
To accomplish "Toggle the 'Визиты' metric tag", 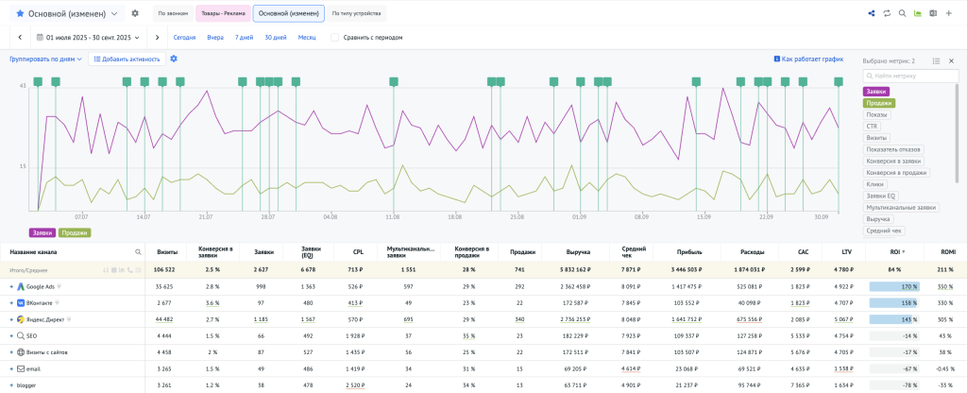I will [876, 138].
